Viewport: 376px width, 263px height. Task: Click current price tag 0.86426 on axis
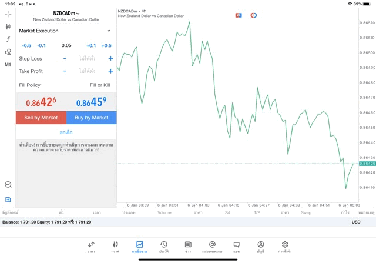coord(367,164)
